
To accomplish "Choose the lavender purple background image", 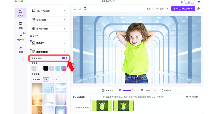I will [x=61, y=99].
